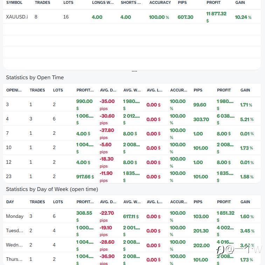Select the Thurs... row
265x265 pixels.
[14, 259]
